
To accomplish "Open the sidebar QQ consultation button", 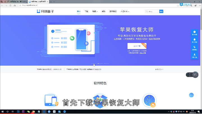I will [x=194, y=40].
